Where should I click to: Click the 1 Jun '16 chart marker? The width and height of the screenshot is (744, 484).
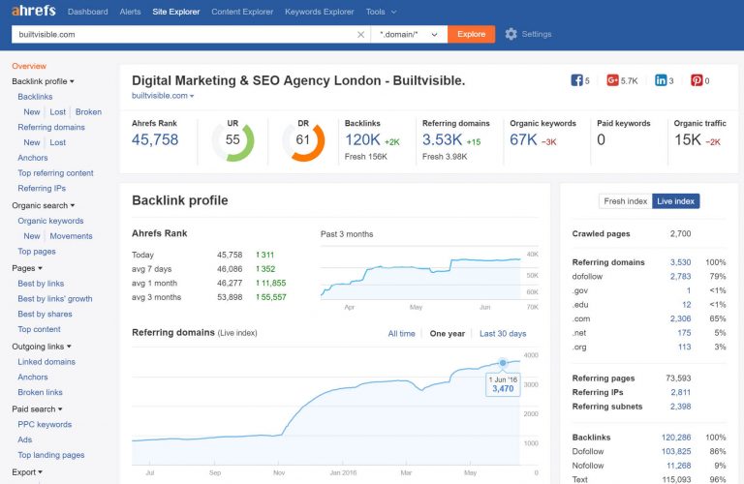(x=503, y=363)
